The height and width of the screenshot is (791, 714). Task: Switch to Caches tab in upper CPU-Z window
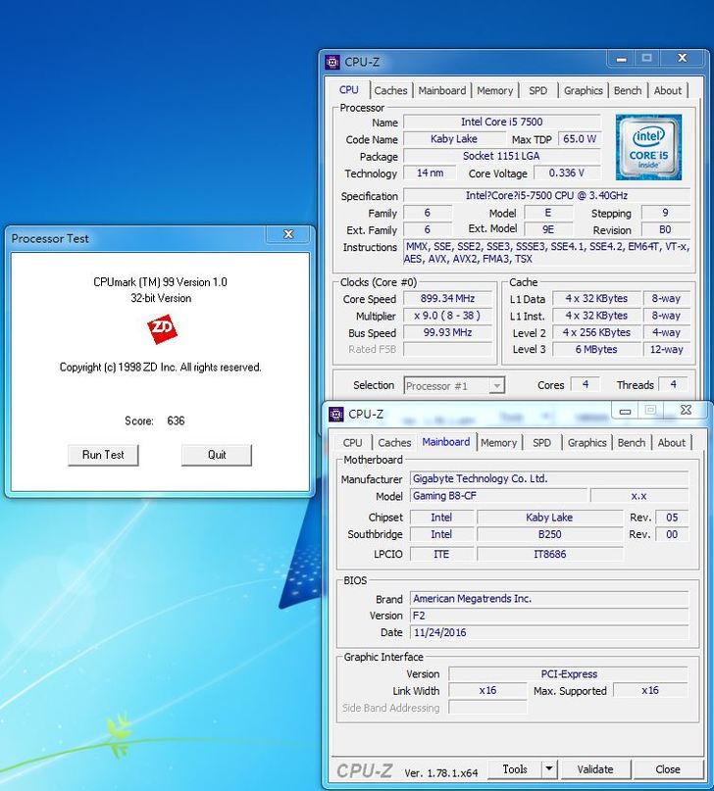click(x=390, y=90)
